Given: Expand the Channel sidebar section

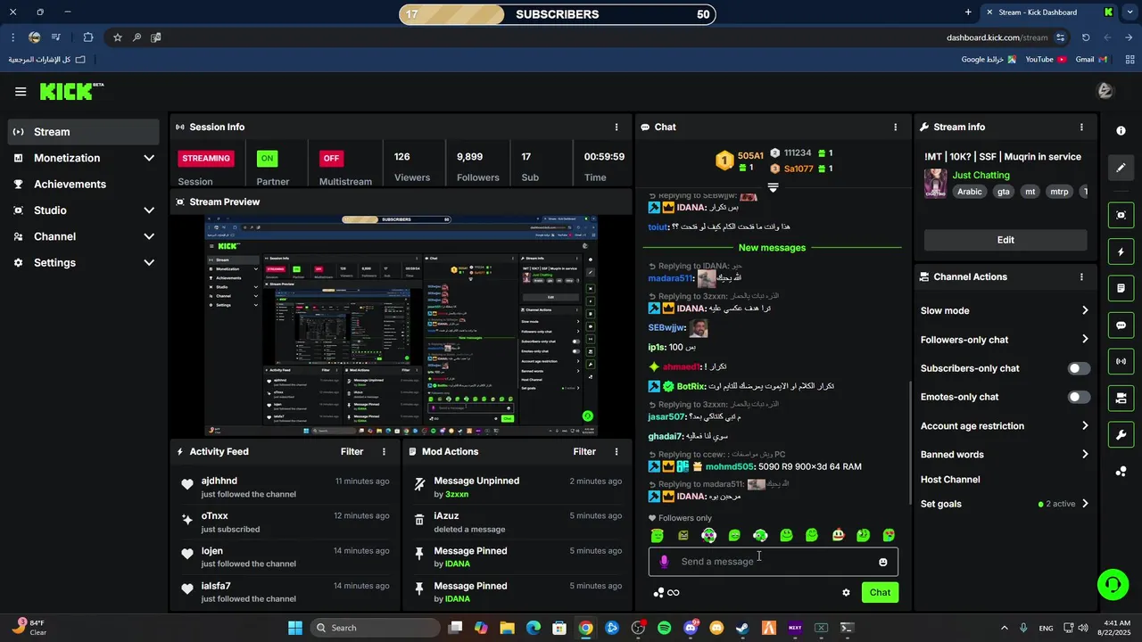Looking at the screenshot, I should pos(82,236).
